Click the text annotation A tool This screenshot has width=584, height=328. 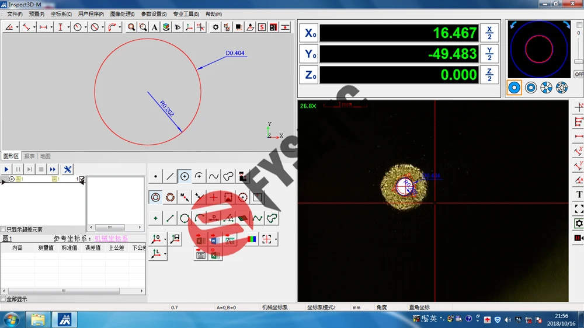154,27
